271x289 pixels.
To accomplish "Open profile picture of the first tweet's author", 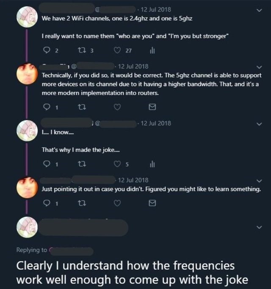I will [27, 17].
